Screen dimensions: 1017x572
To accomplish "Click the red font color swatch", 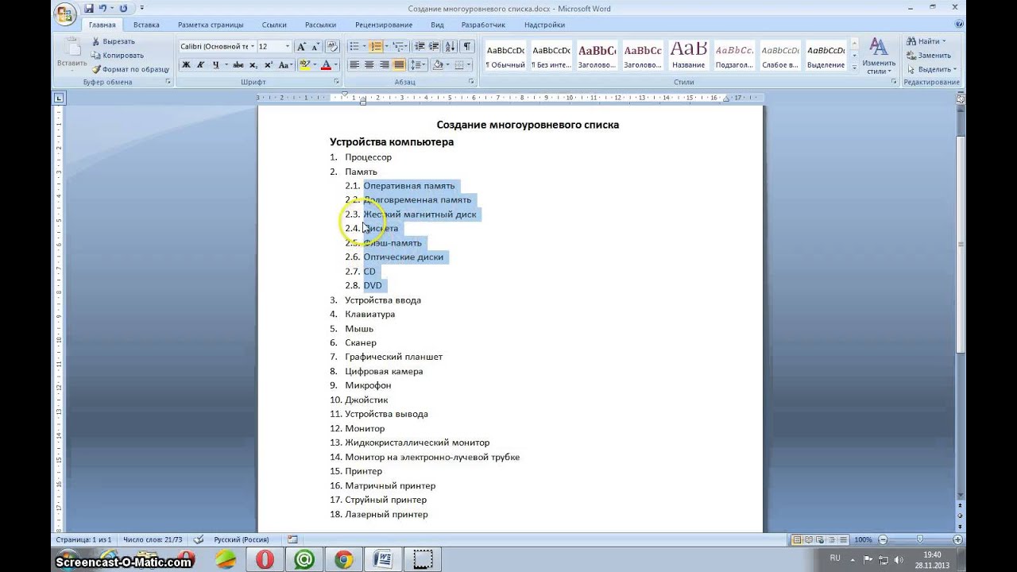I will pyautogui.click(x=326, y=65).
